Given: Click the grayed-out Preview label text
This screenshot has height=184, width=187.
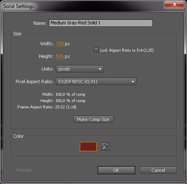Looking at the screenshot, I should click(24, 170).
